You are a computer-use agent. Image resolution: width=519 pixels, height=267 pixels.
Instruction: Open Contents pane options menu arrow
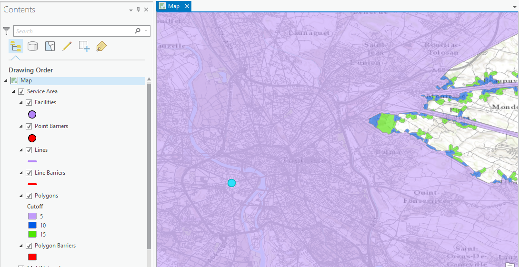tap(131, 10)
